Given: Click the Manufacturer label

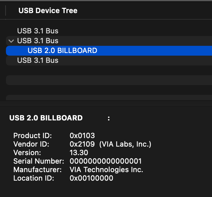Looking at the screenshot, I should tap(37, 170).
